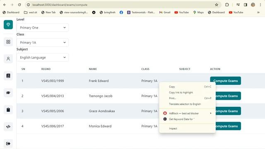The height and width of the screenshot is (149, 265).
Task: Click the name Monica Edward
Action: point(100,126)
